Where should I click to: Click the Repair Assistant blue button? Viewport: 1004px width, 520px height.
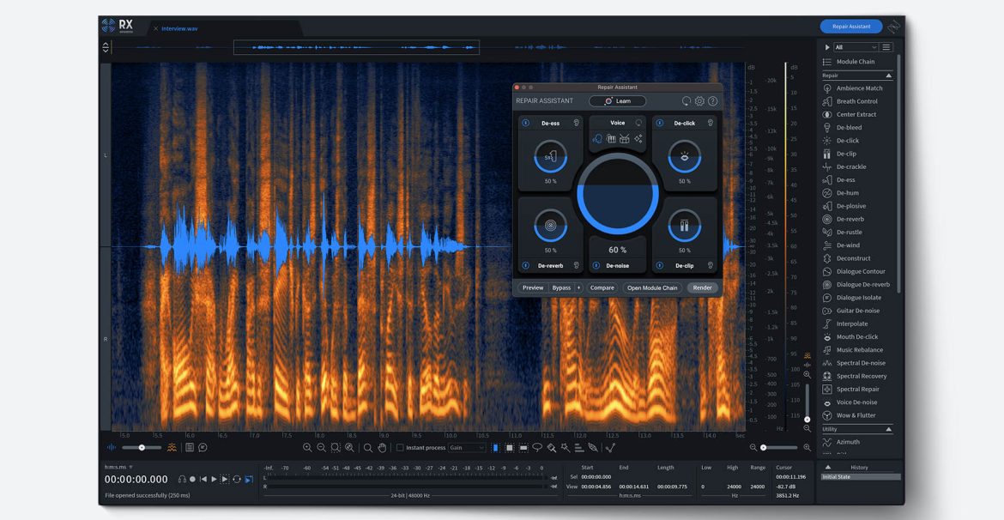851,27
